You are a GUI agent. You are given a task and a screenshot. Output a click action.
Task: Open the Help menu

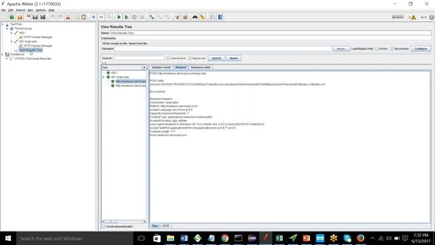coord(52,10)
